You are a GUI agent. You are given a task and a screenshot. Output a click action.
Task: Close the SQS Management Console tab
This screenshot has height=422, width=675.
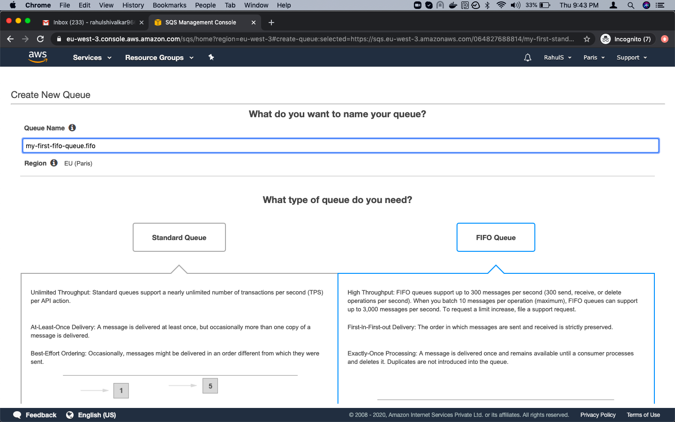tap(254, 23)
